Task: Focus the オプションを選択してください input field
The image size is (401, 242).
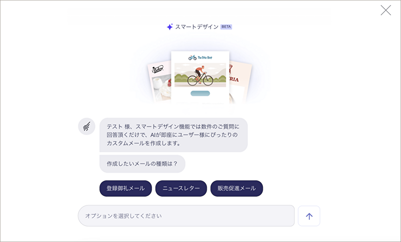Action: coord(186,216)
